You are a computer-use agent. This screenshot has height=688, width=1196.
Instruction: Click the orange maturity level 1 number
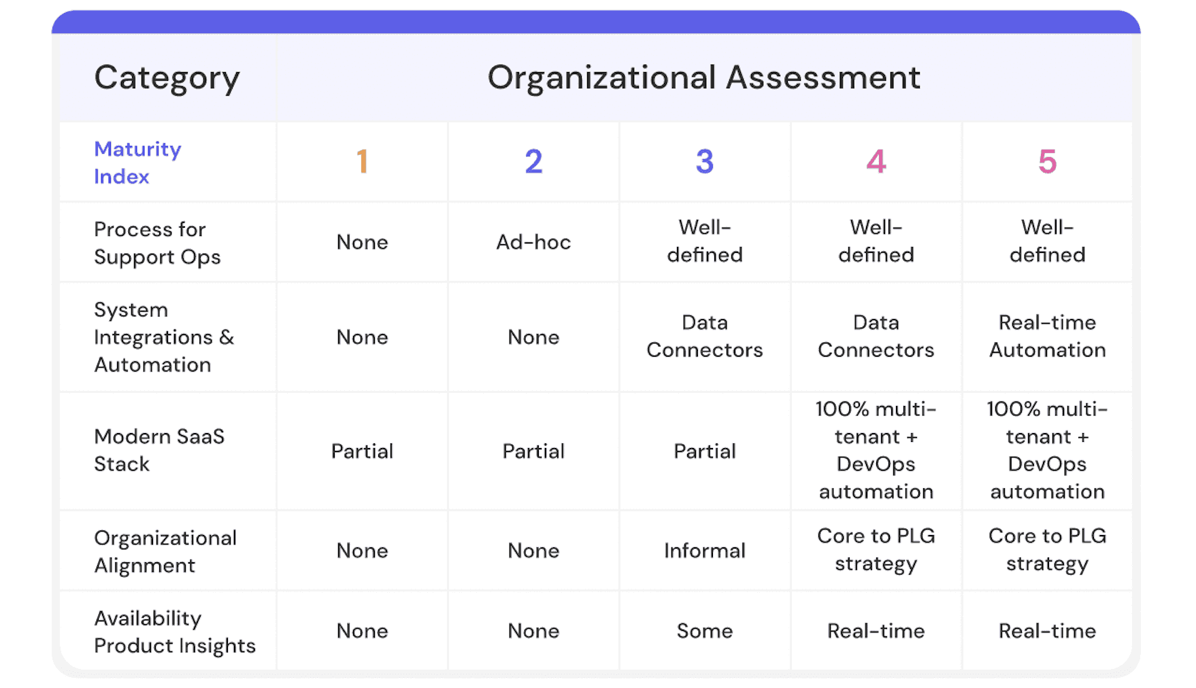(x=362, y=162)
